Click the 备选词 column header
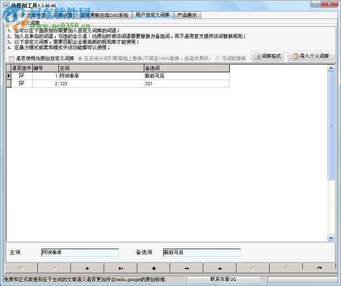This screenshot has width=341, height=286. [187, 68]
